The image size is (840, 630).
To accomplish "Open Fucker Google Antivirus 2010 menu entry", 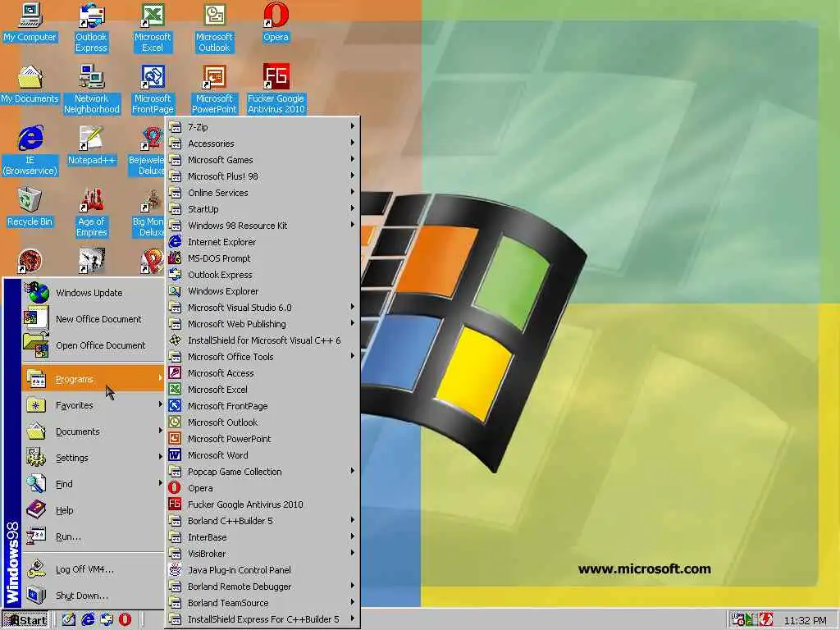I will pyautogui.click(x=262, y=504).
